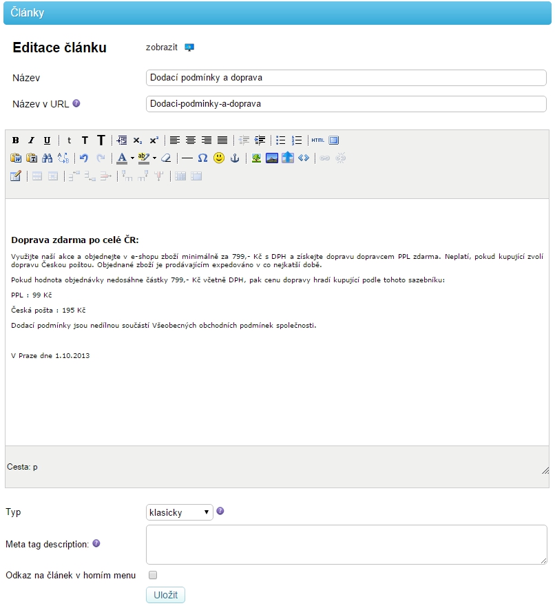Open the Typ dropdown showing klasicky
This screenshot has width=555, height=608.
[179, 512]
